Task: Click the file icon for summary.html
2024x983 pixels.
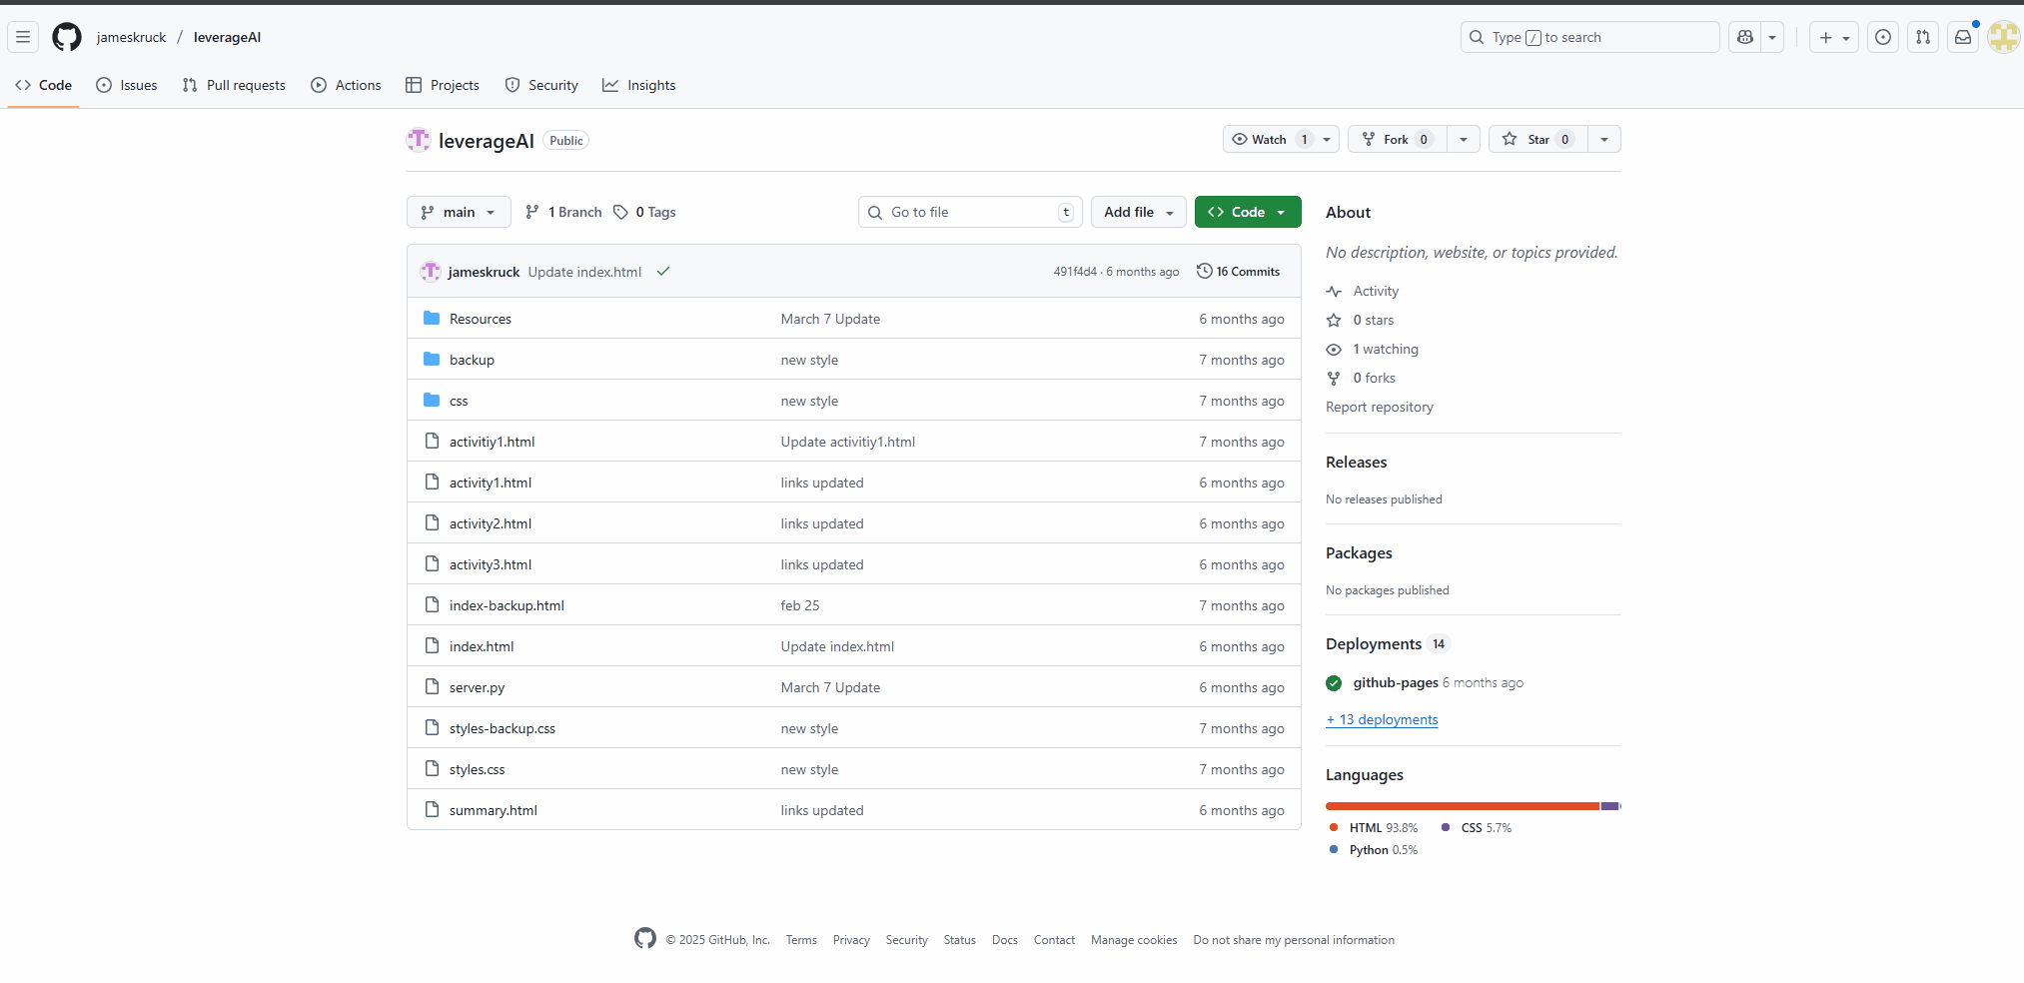Action: (x=432, y=809)
